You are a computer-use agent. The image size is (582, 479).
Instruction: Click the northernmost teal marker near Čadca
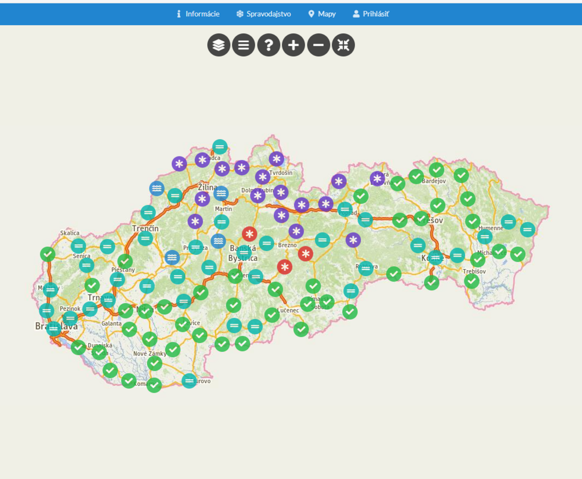coord(220,147)
